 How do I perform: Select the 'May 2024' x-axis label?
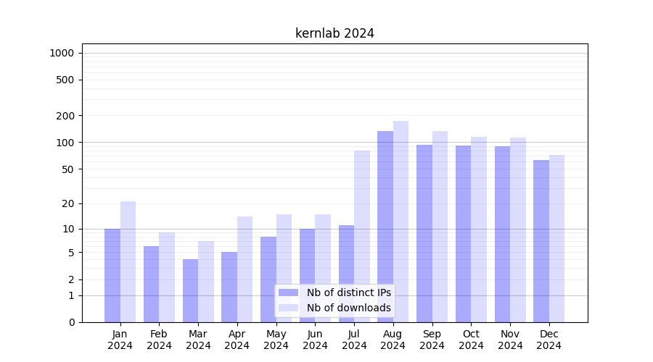[276, 340]
